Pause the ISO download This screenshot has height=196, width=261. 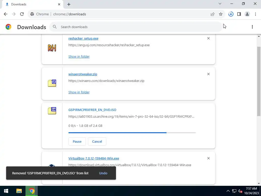tap(77, 141)
